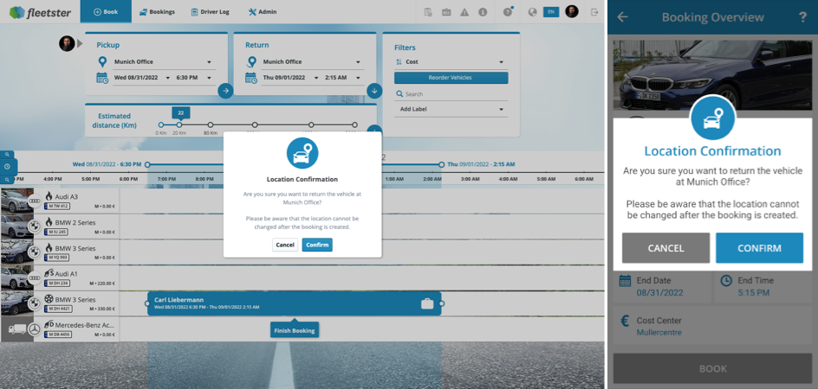Image resolution: width=818 pixels, height=389 pixels.
Task: Click the upper zoom magnifier on timeline sidebar
Action: coord(7,156)
